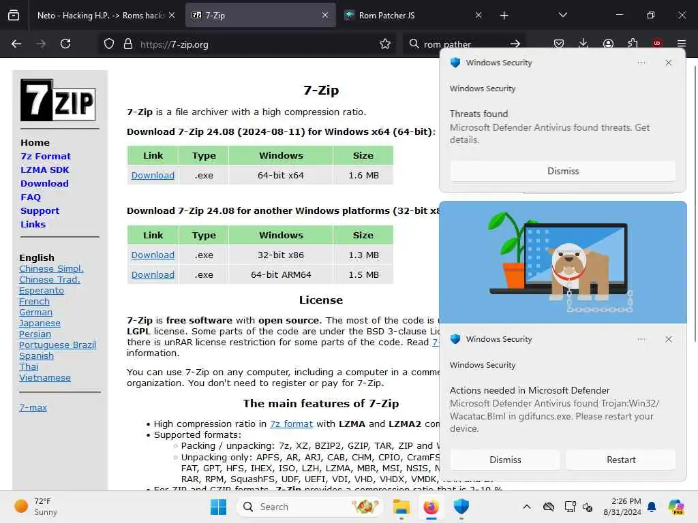Reload the 7-zip.org page
This screenshot has height=523, width=698.
(65, 44)
